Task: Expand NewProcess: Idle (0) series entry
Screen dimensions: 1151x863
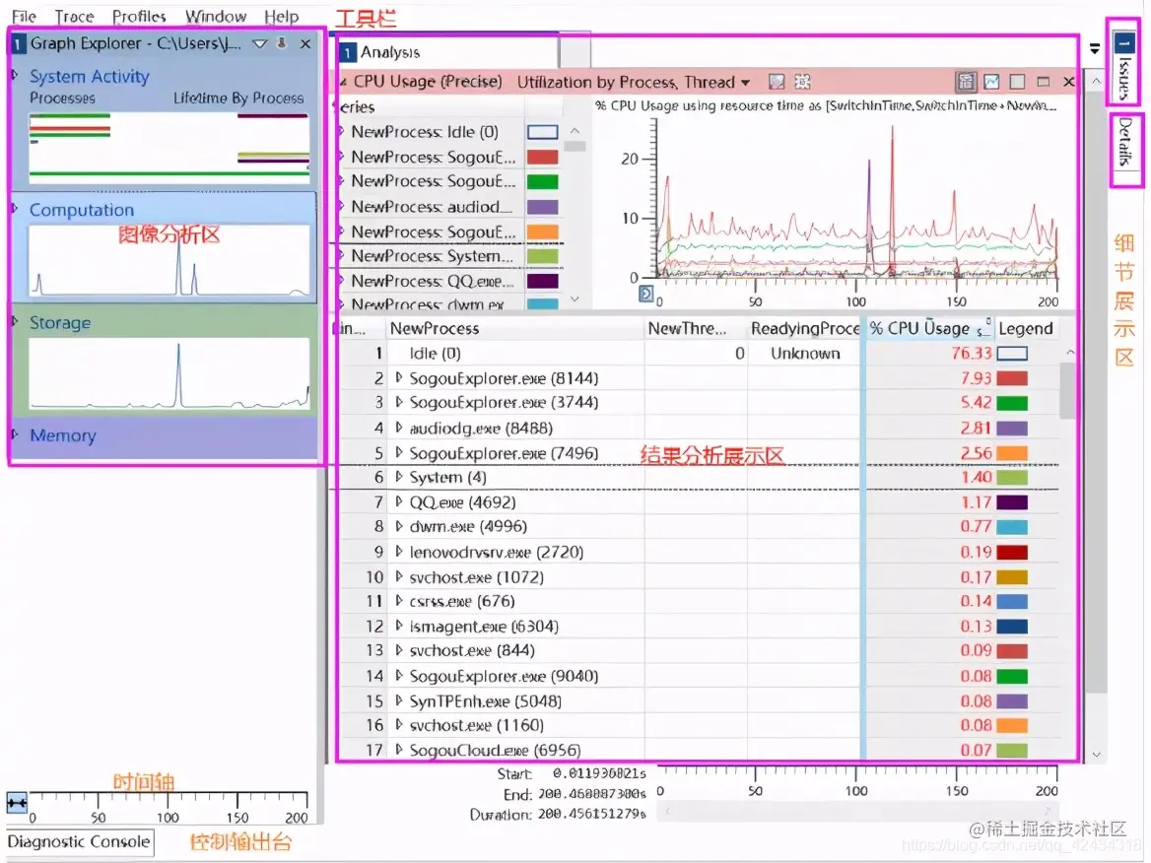Action: [342, 131]
